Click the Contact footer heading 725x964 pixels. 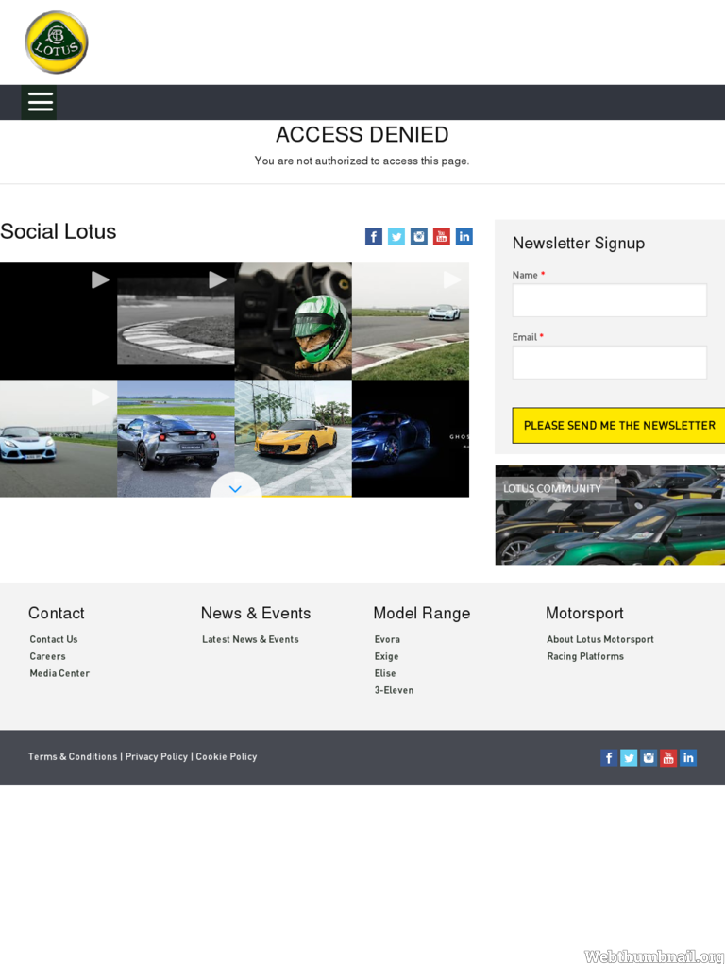tap(57, 614)
